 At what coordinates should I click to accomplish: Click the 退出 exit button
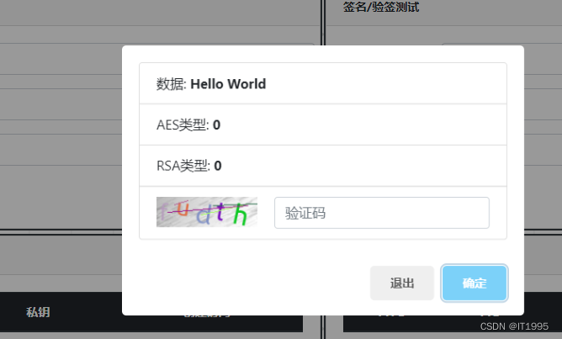pyautogui.click(x=402, y=283)
